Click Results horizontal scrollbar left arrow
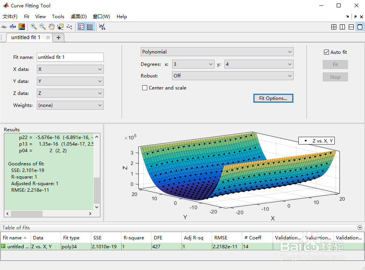Image resolution: width=365 pixels, height=270 pixels. tap(7, 213)
